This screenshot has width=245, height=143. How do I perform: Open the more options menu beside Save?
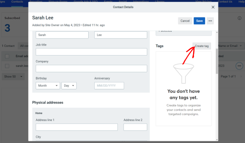click(x=210, y=21)
